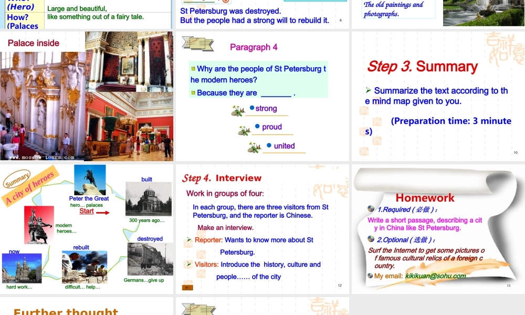Click the "difficult… help…" caption
This screenshot has height=315, width=525.
click(82, 287)
